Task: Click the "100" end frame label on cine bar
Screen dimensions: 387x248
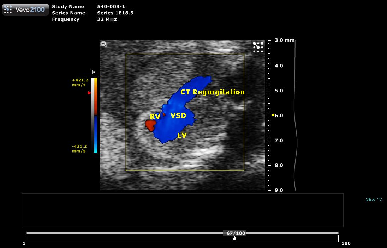Action: click(346, 243)
